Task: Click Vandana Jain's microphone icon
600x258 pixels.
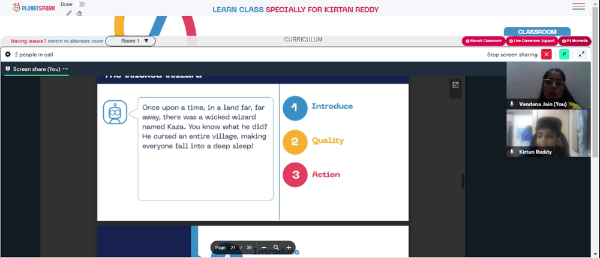Action: (512, 104)
